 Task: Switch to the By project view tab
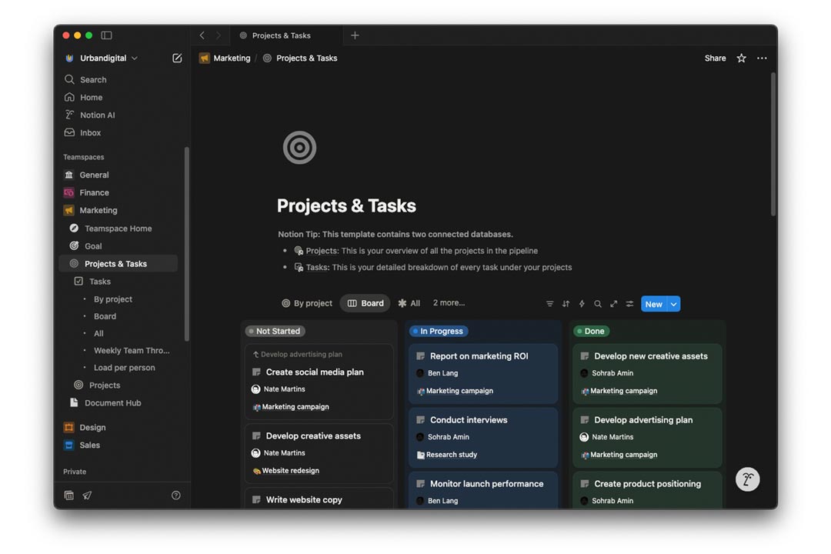point(307,303)
